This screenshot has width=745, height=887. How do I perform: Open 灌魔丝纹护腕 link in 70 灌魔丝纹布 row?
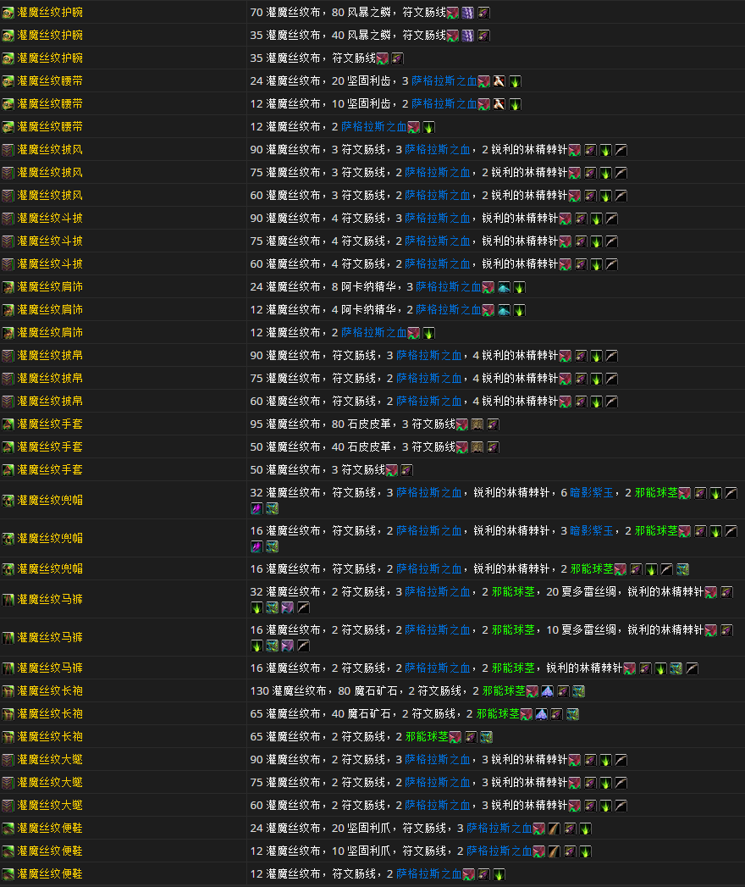pos(50,13)
